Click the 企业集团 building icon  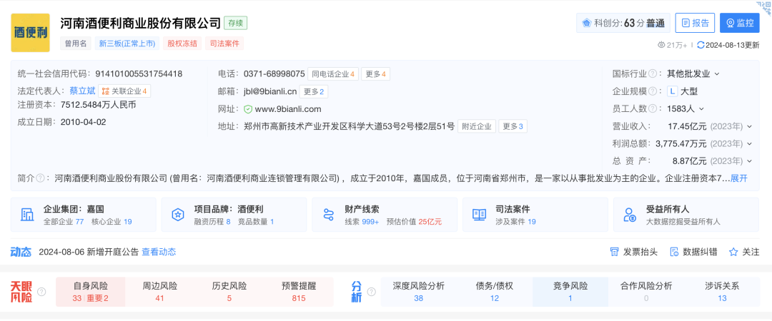click(x=28, y=215)
